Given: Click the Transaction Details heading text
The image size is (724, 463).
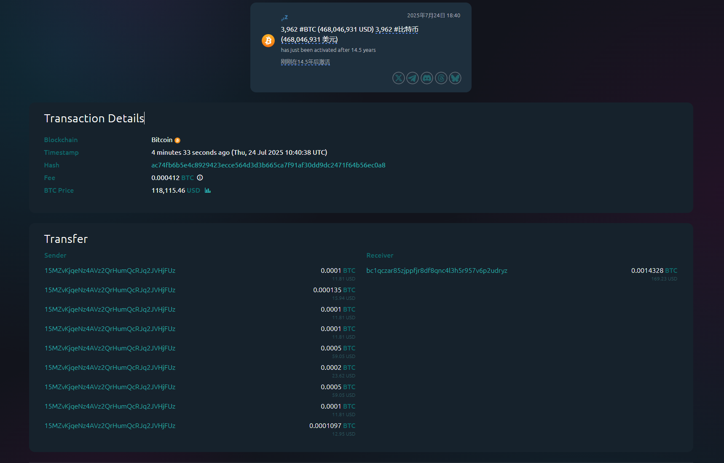Looking at the screenshot, I should (x=94, y=118).
